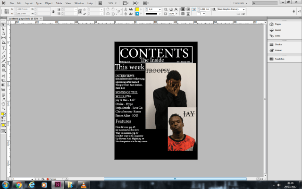Viewport: 302px width, 189px height.
Task: Open the Links panel
Action: click(x=277, y=35)
